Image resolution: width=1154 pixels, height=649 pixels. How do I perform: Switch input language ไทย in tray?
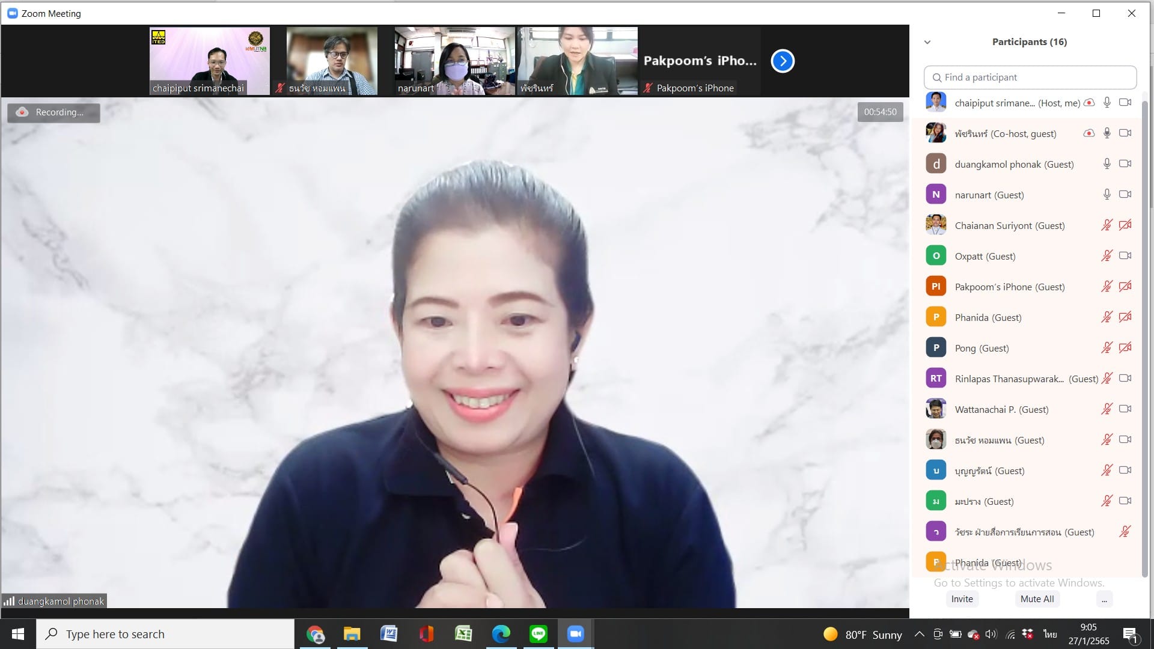click(x=1050, y=634)
